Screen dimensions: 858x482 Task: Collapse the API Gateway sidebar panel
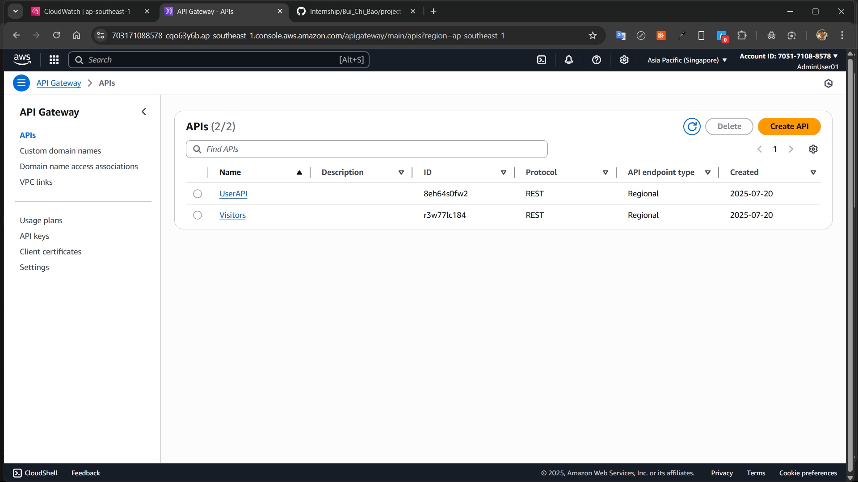[144, 112]
